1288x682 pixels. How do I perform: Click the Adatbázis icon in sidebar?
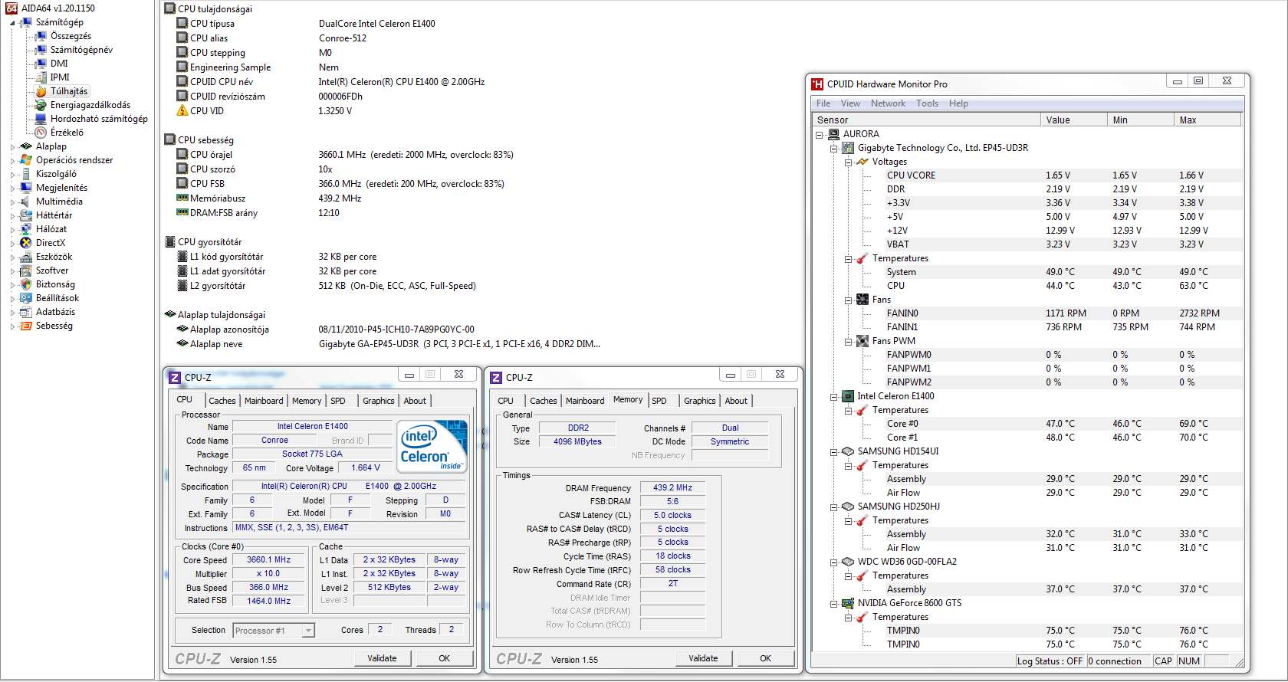coord(26,312)
